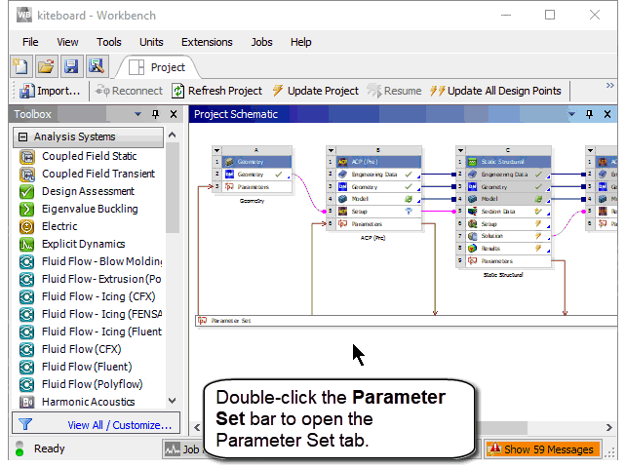Click the Toolbox scroll down arrow
The image size is (626, 468).
[172, 401]
